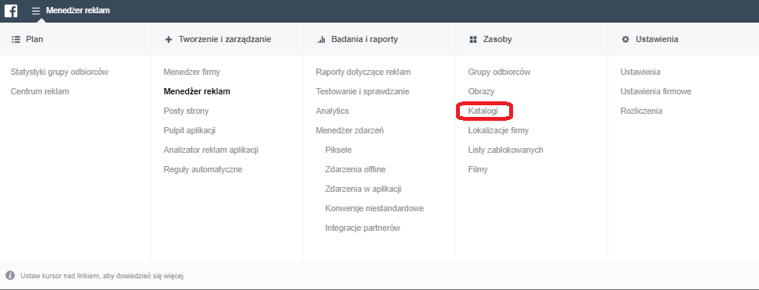Open Raporty dotyczące reklam

coord(363,72)
